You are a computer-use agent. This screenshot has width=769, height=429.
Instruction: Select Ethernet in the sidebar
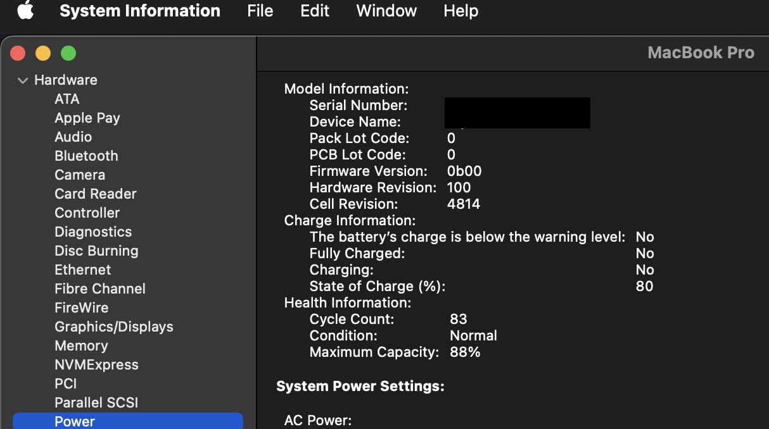point(83,270)
